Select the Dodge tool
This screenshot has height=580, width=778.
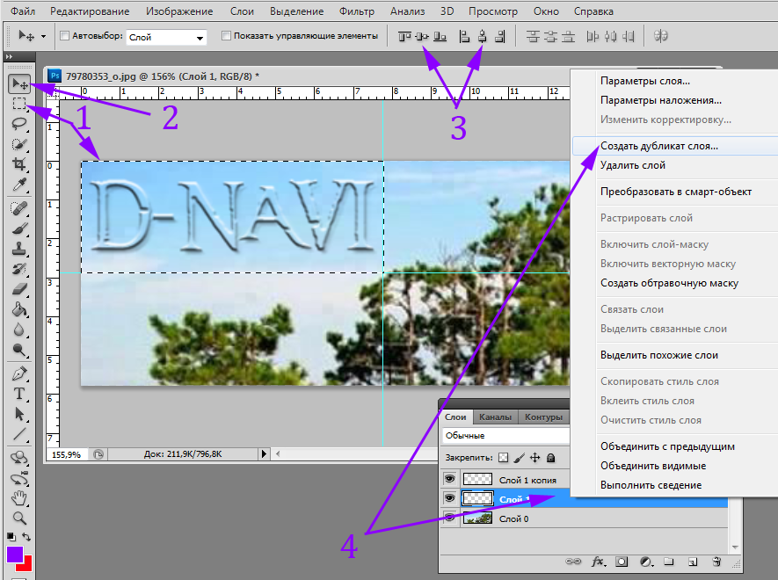pos(19,351)
